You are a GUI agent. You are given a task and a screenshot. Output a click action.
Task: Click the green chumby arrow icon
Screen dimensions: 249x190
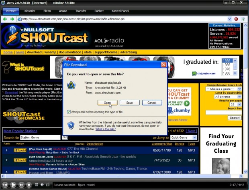(187, 103)
